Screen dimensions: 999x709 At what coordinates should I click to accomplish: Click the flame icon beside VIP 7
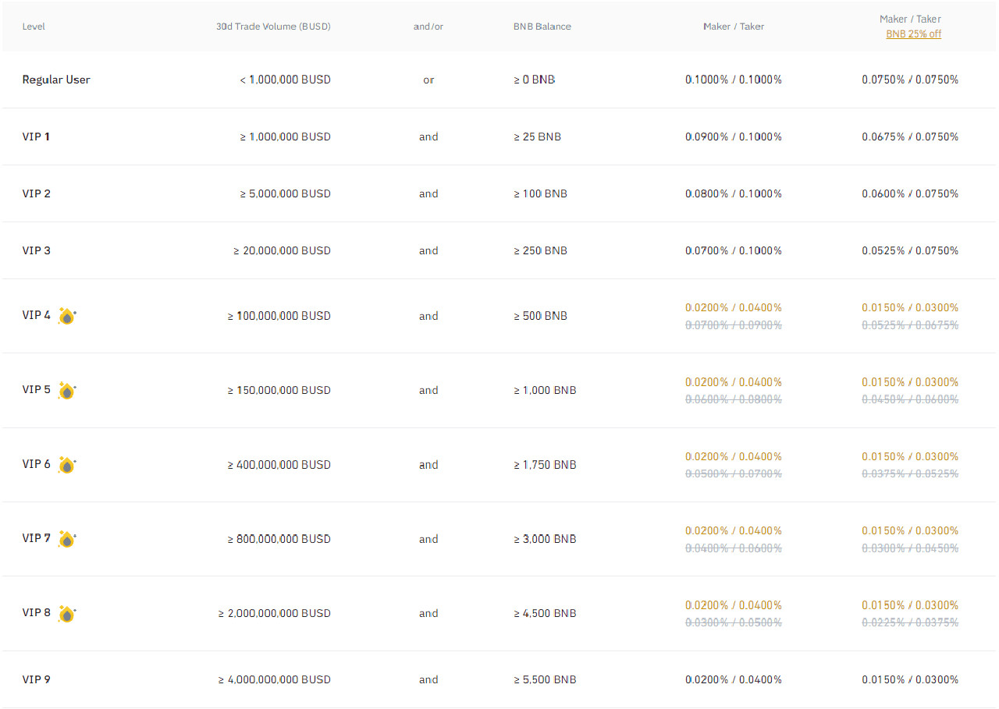(66, 538)
